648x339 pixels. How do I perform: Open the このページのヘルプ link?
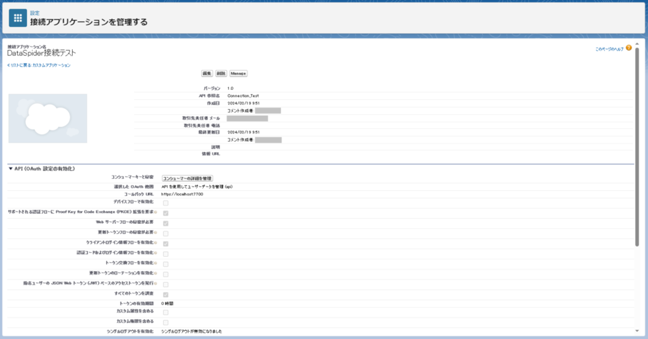609,49
